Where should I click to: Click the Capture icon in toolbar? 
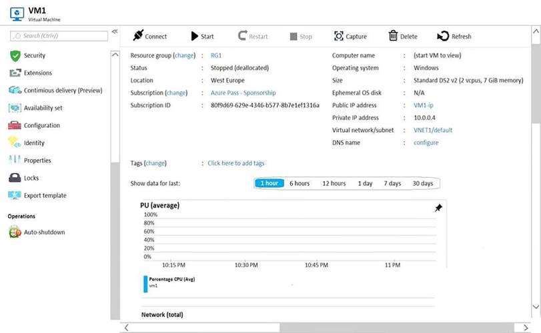(339, 36)
